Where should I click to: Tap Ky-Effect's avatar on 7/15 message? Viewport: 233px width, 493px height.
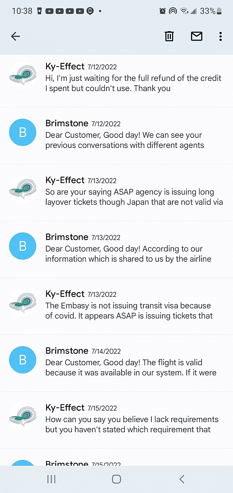point(22,417)
